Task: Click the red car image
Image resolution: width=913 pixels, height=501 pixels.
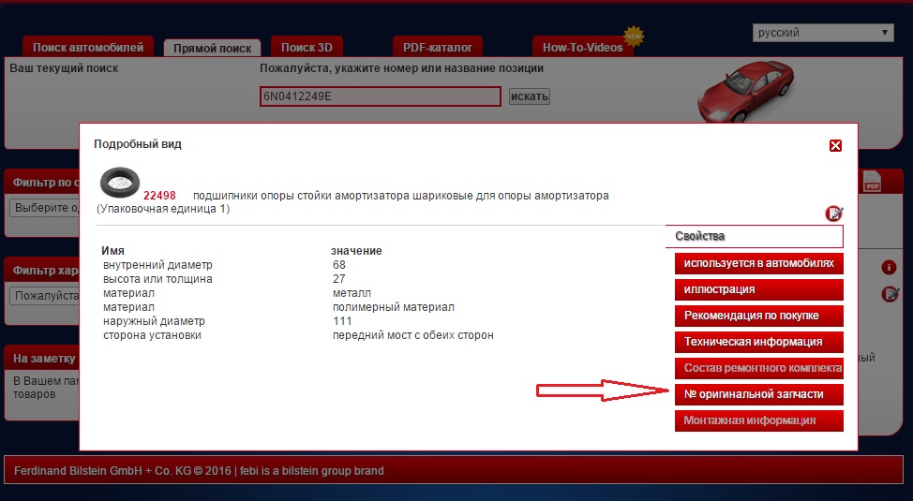Action: 746,90
